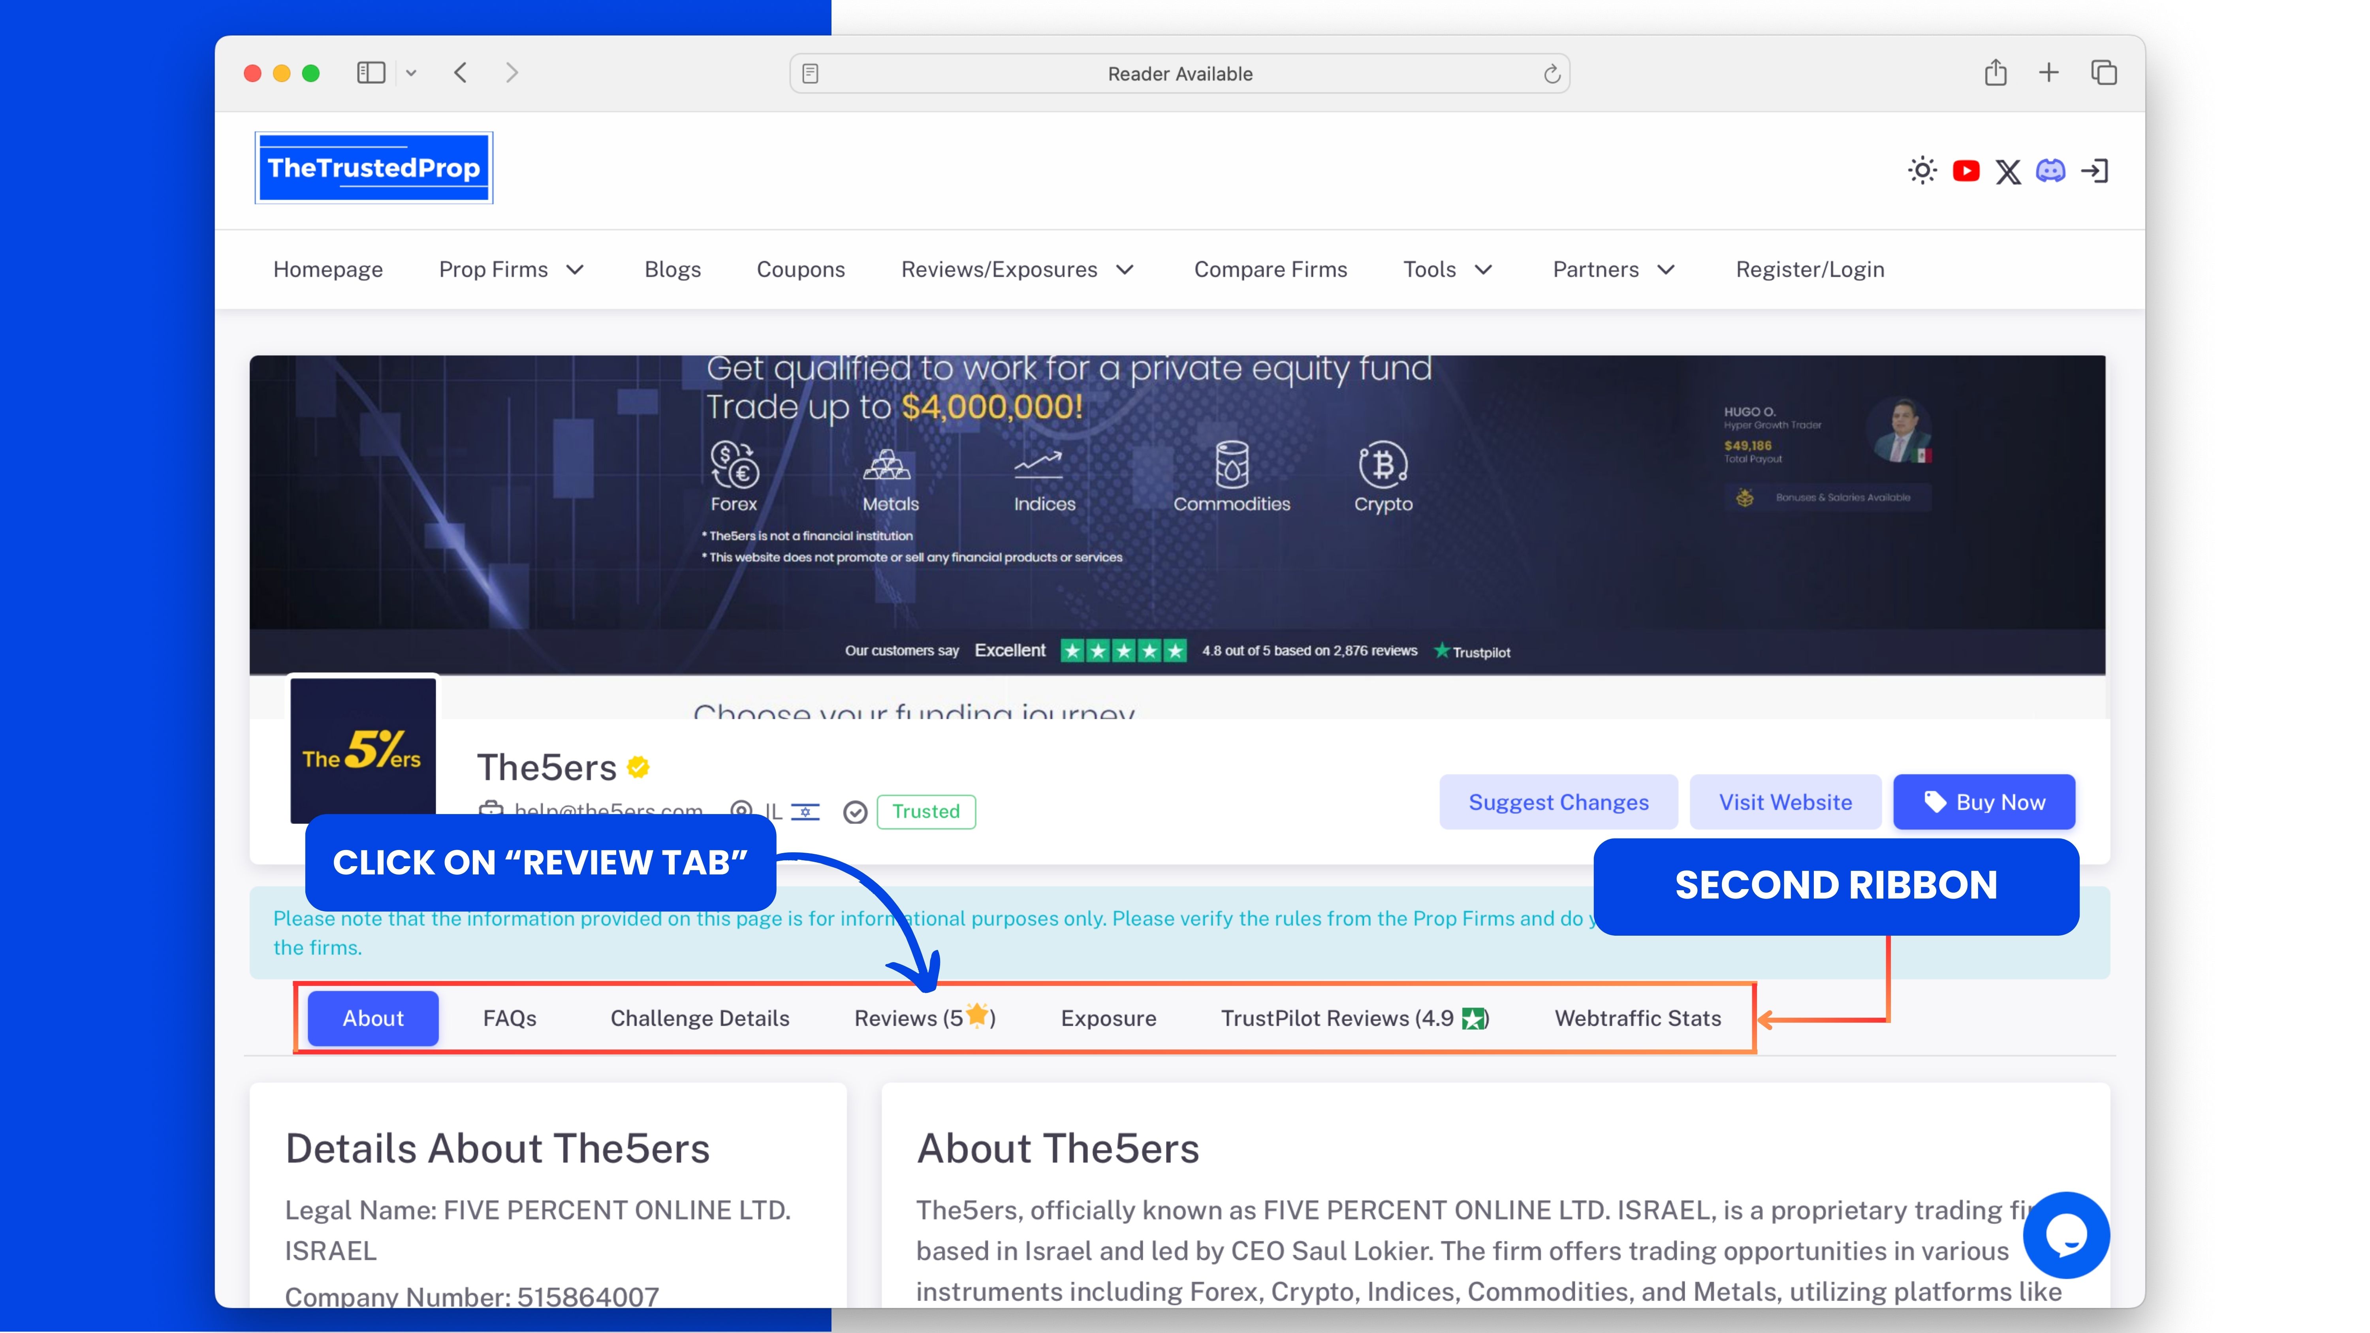
Task: Switch to the FAQs tab
Action: pos(510,1018)
